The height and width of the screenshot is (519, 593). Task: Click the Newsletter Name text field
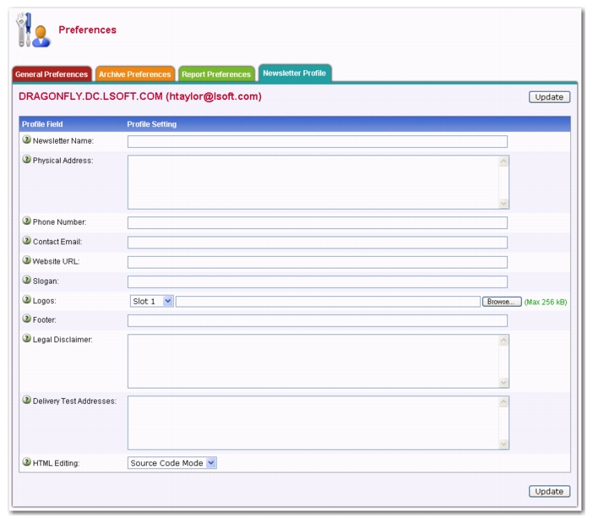coord(317,141)
